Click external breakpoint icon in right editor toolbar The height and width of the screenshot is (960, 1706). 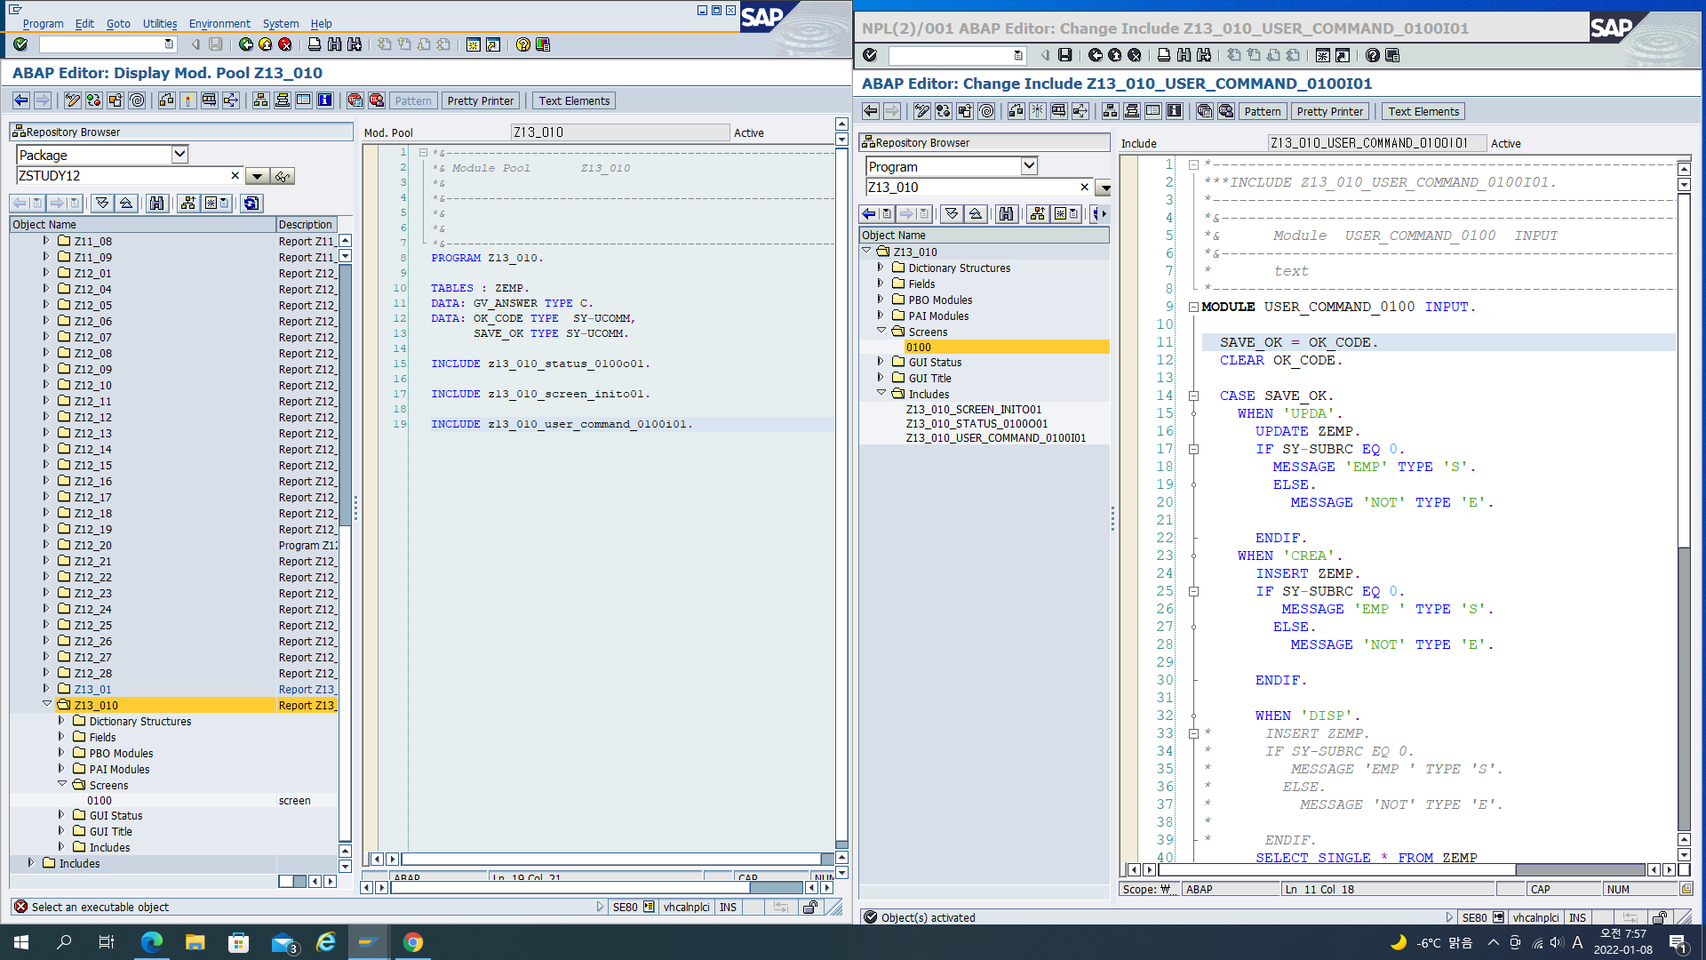pyautogui.click(x=1226, y=111)
